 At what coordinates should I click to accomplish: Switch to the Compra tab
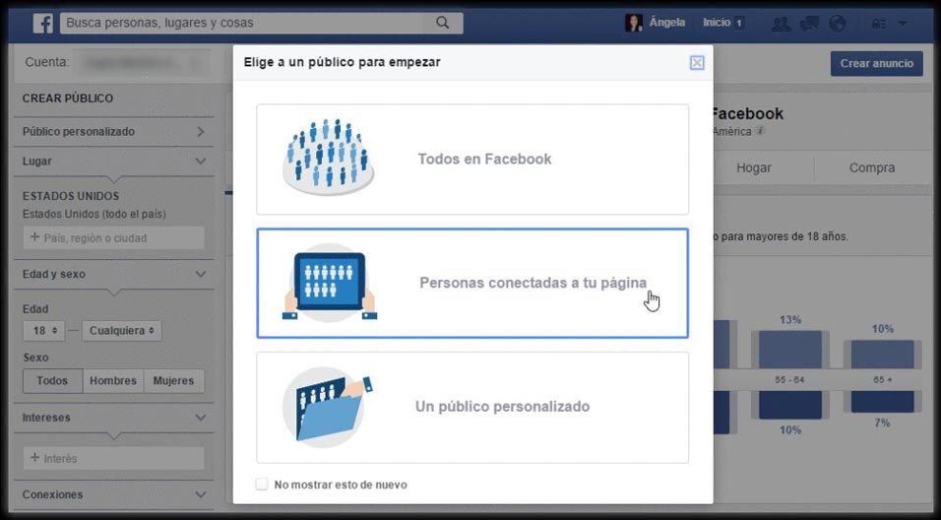pos(871,168)
